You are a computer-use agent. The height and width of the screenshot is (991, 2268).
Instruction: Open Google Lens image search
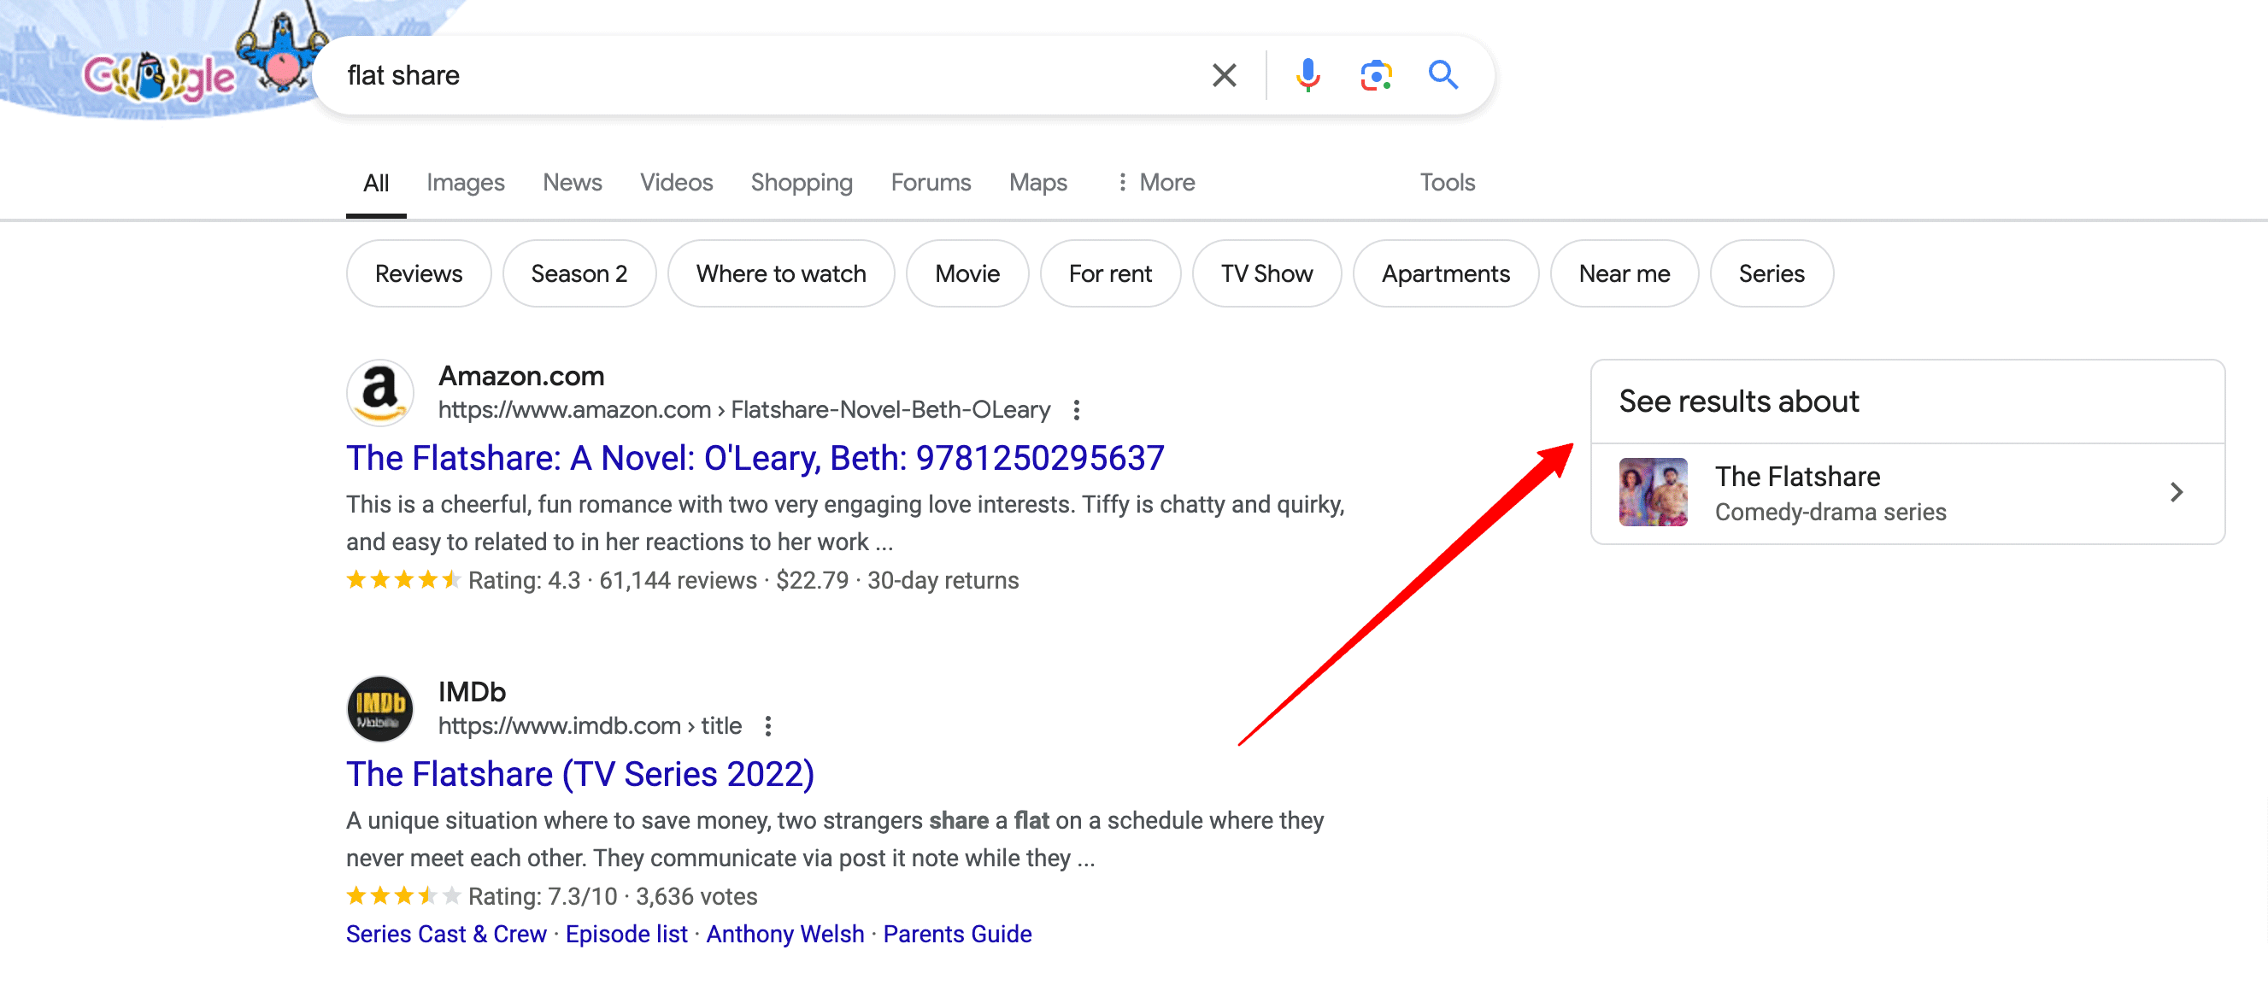click(x=1376, y=76)
